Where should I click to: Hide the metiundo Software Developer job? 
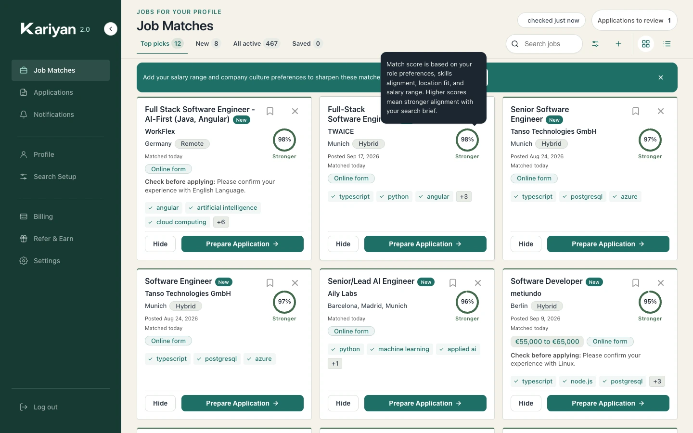526,403
